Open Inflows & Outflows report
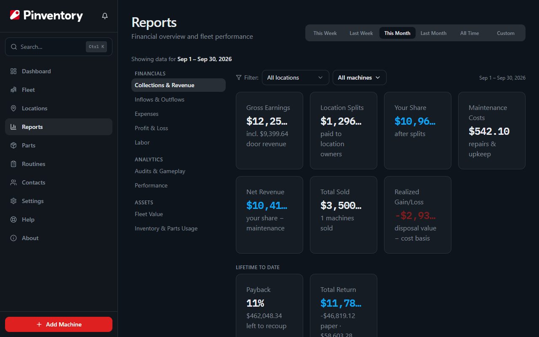Screen dimensions: 539x337 pos(179,99)
